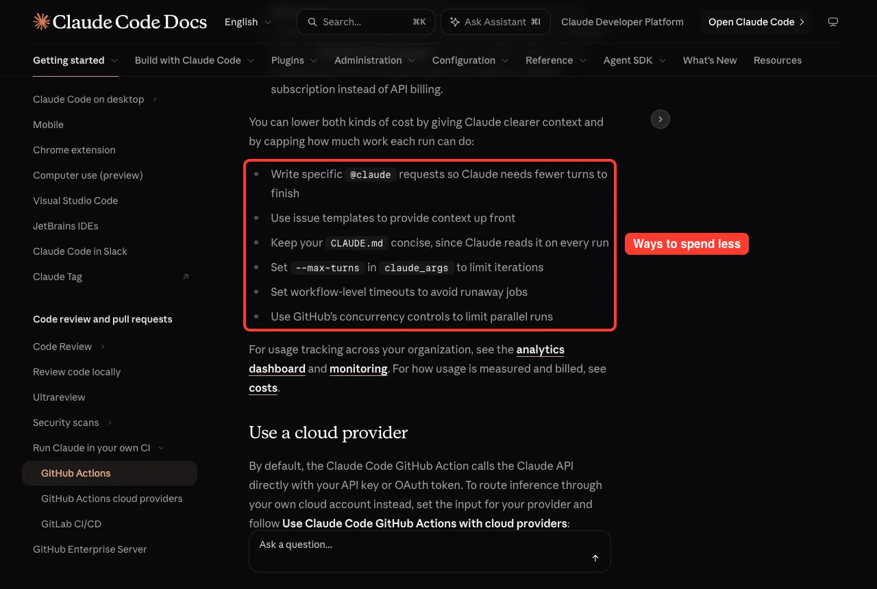
Task: Go to the GitLab CI/CD sidebar page
Action: point(71,524)
